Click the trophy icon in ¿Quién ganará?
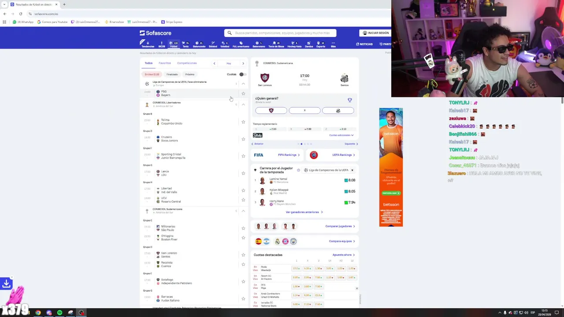 pos(350,100)
